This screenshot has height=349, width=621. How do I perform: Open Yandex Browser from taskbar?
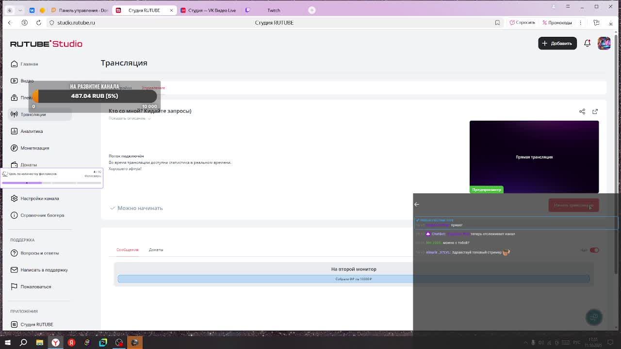tap(55, 343)
